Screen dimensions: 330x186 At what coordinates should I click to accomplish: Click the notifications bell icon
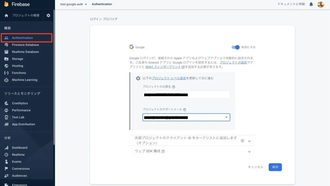(311, 4)
